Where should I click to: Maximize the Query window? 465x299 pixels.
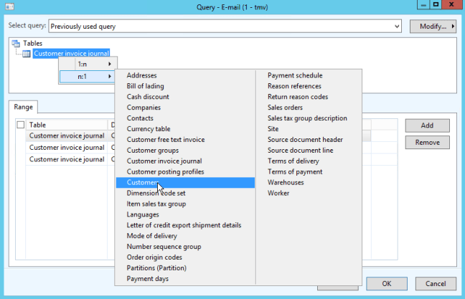(x=436, y=5)
